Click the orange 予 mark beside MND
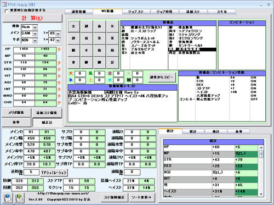Screen dimensions: 274x205 coord(59,96)
